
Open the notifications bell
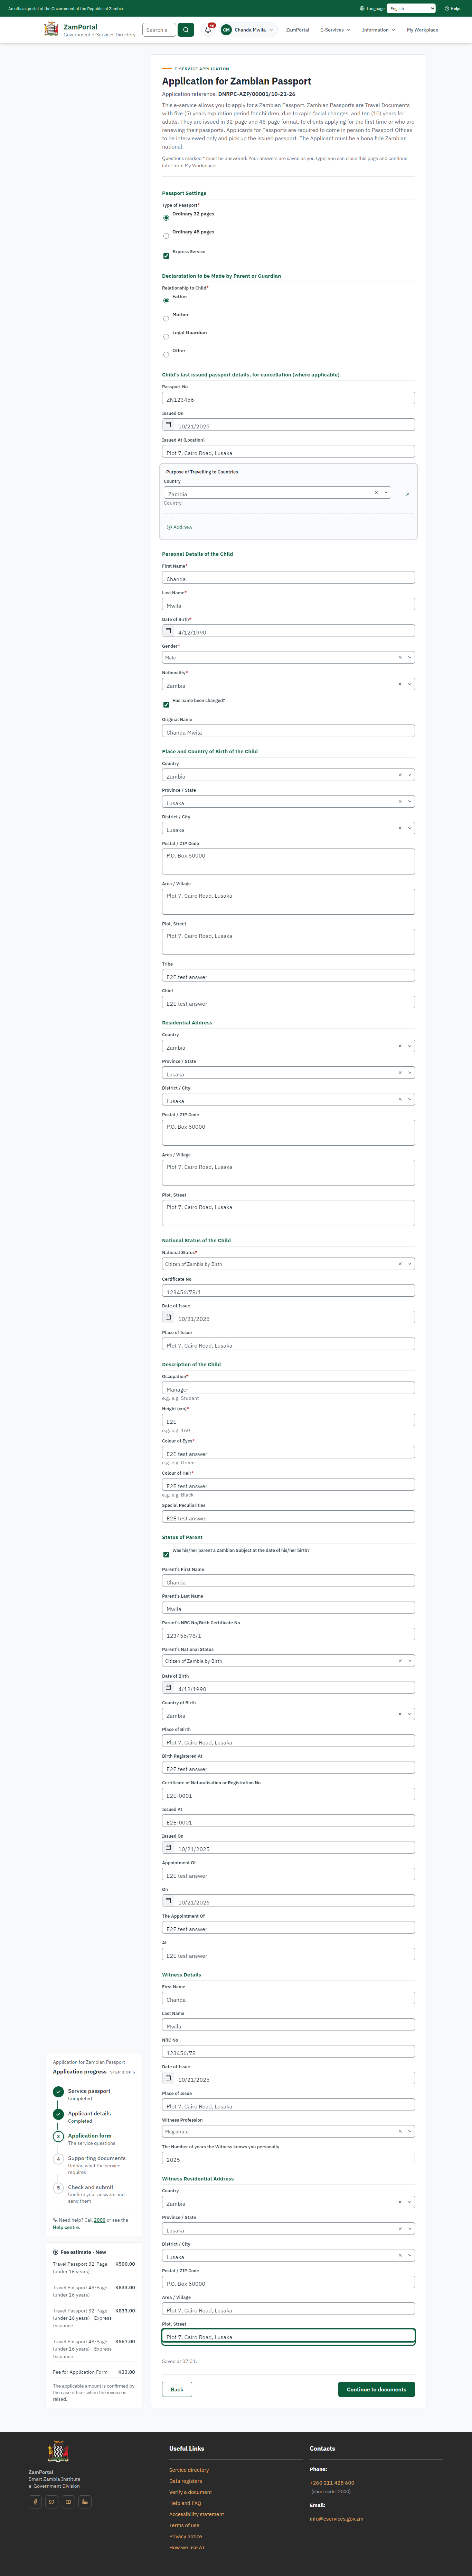coord(208,30)
